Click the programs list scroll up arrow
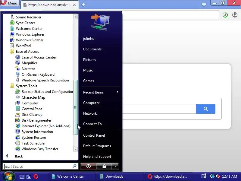Screen dimensions: 241x181 pyautogui.click(x=75, y=17)
